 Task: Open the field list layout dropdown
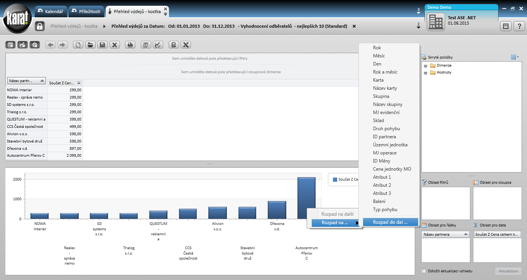(515, 57)
